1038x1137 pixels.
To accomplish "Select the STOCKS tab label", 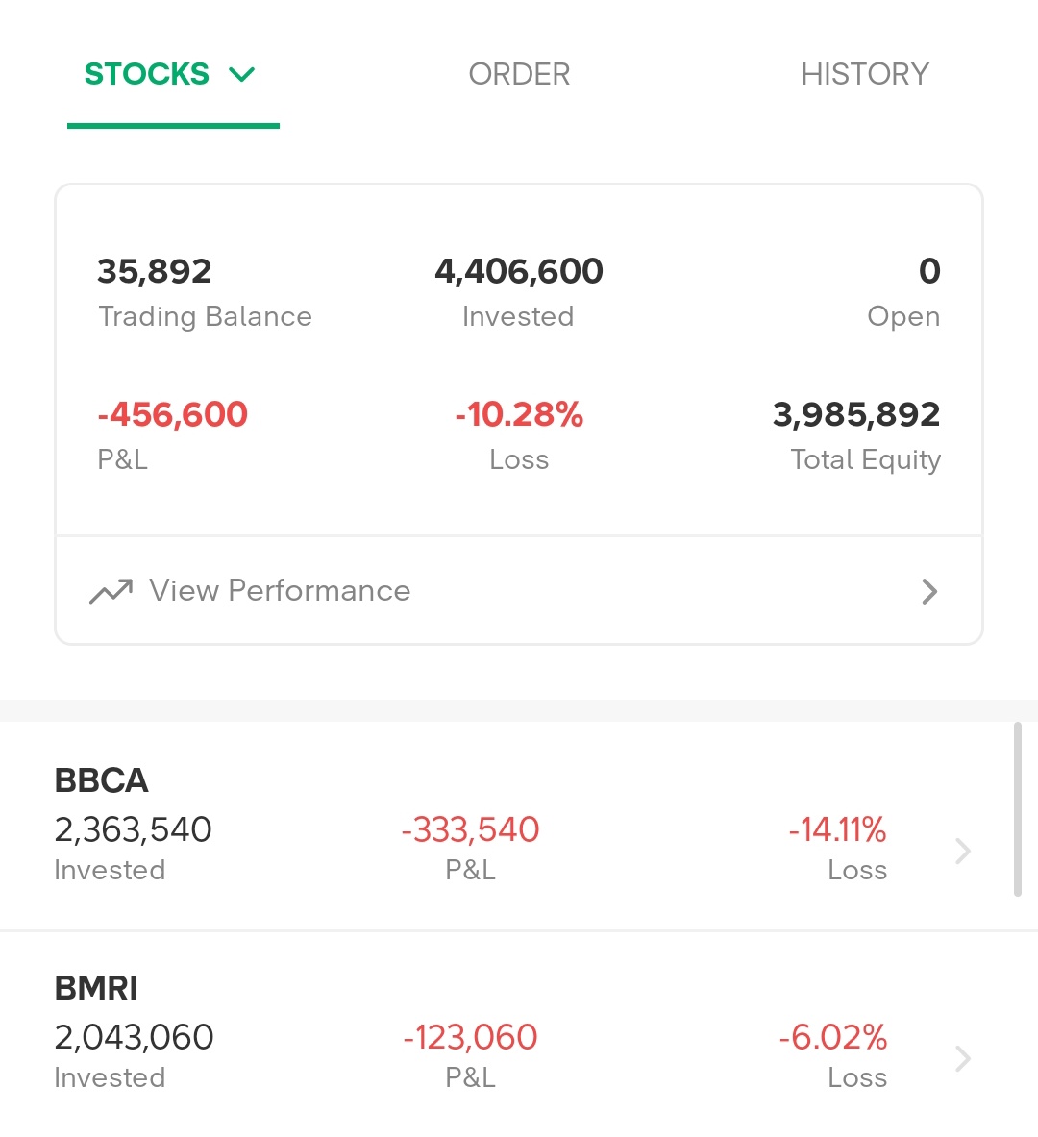I will tap(147, 74).
